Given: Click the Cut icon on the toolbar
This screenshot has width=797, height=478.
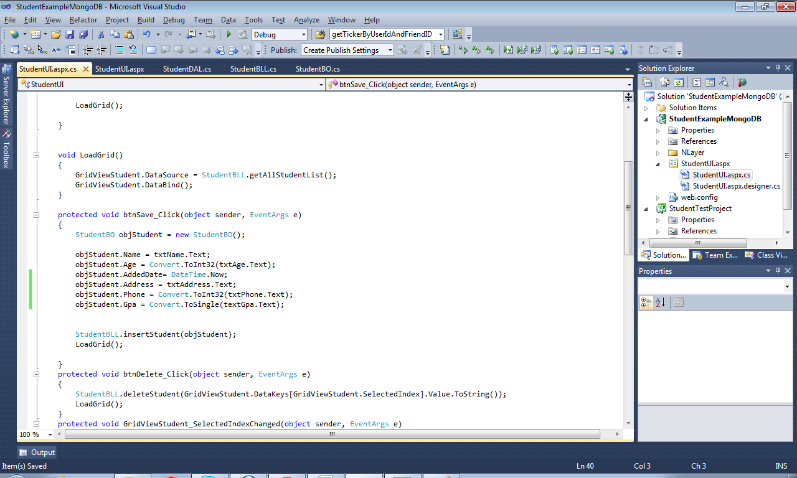Looking at the screenshot, I should (101, 35).
